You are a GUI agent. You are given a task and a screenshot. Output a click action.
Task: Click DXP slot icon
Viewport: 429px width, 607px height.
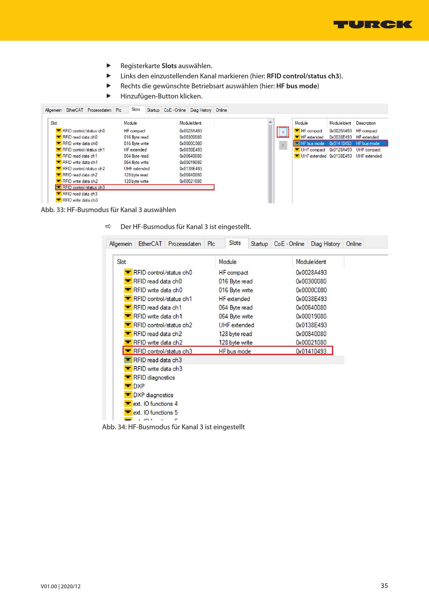click(128, 386)
